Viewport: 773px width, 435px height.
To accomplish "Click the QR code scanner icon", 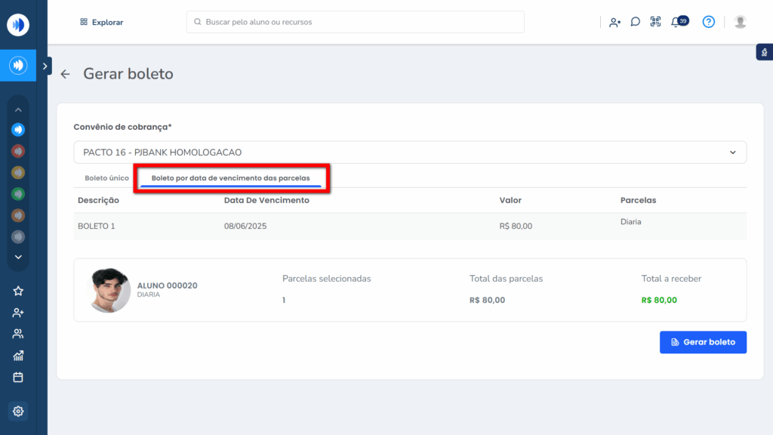I will click(x=655, y=22).
